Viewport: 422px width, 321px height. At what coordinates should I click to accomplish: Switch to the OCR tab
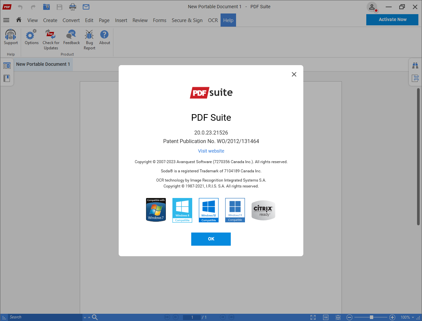(x=213, y=20)
